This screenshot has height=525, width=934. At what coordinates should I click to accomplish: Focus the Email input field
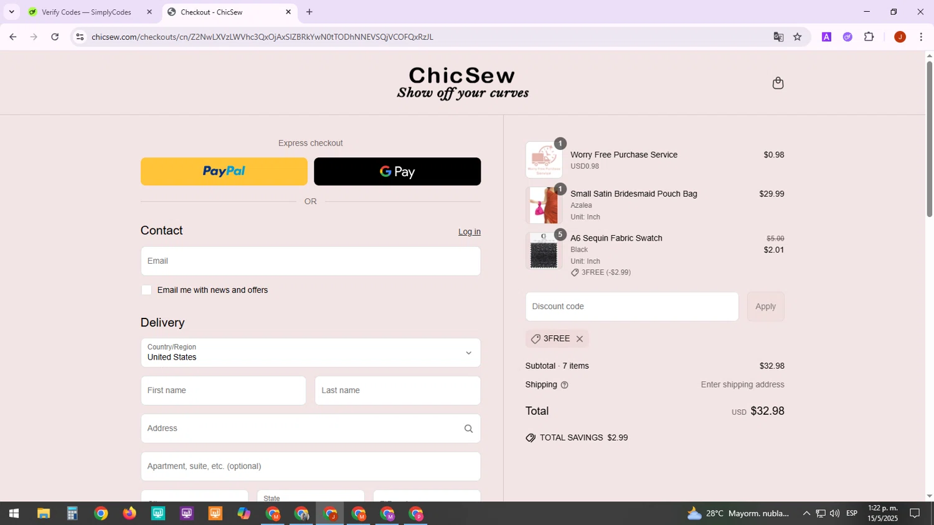pyautogui.click(x=311, y=261)
